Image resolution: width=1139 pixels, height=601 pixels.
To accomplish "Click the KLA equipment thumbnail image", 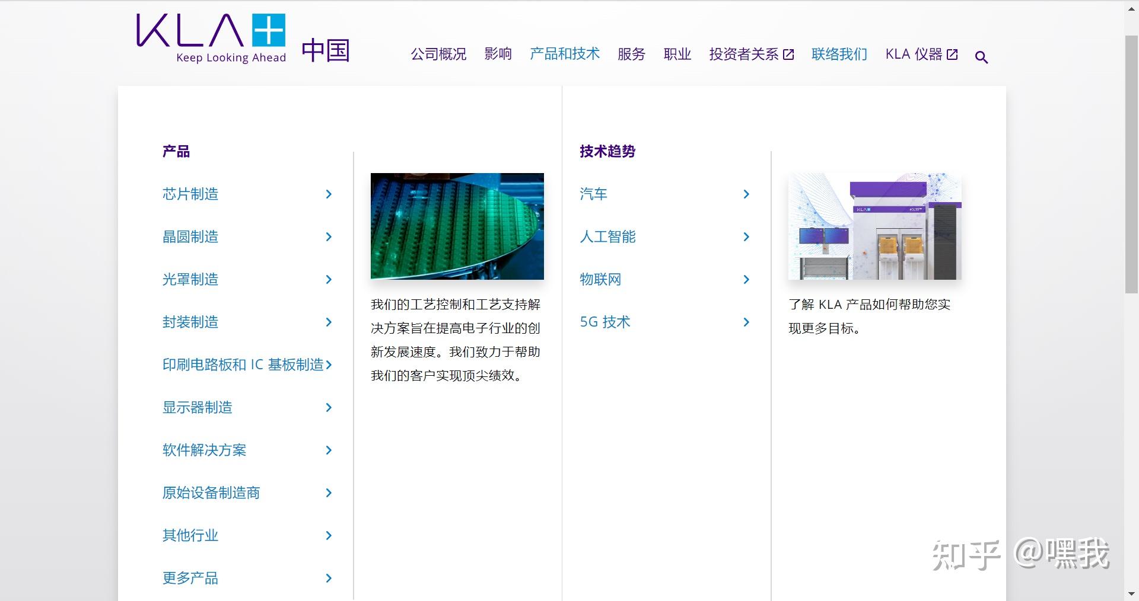I will (x=874, y=226).
